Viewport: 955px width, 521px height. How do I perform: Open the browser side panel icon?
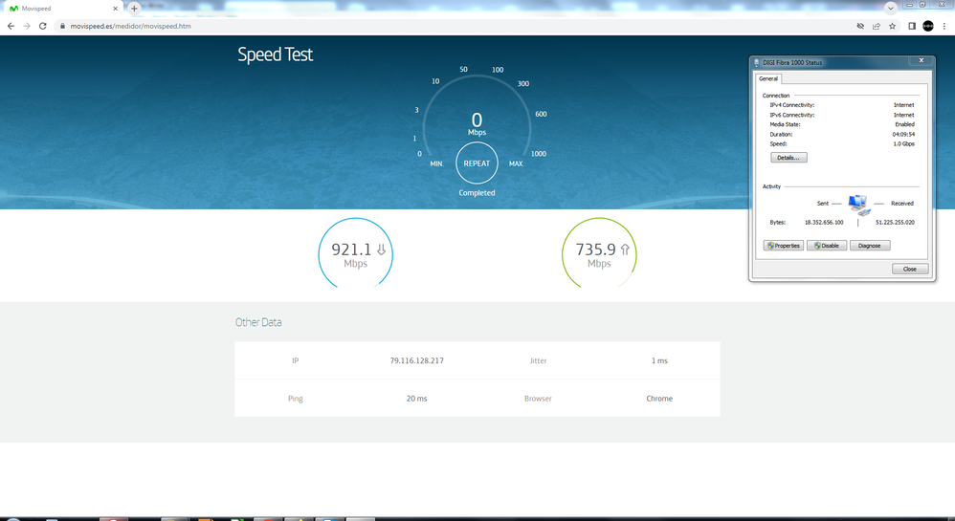912,26
